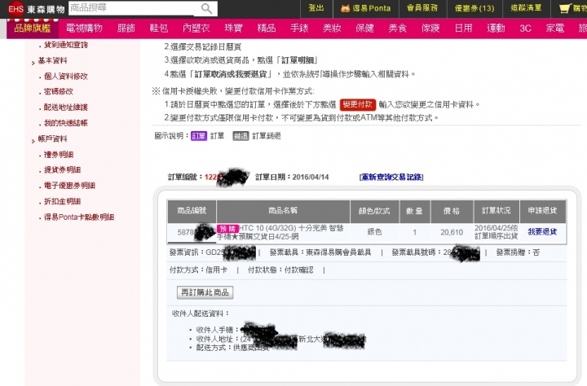The width and height of the screenshot is (587, 386).
Task: Select the 運動 category tab
Action: [x=496, y=28]
